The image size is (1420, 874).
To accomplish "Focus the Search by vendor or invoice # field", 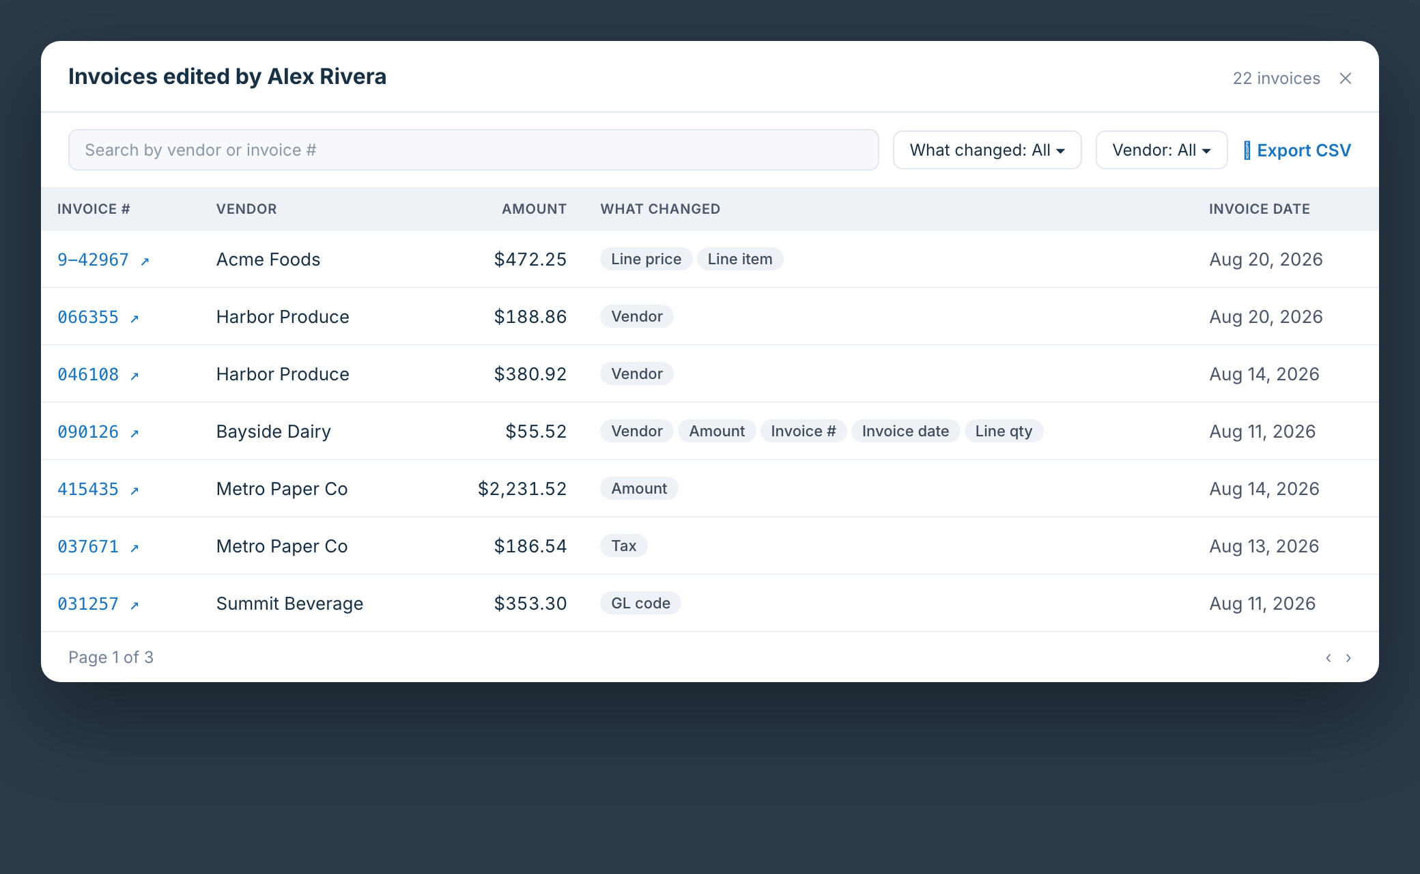I will (473, 150).
